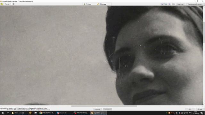Click the active photo editor taskbar item
The height and width of the screenshot is (115, 205).
click(x=98, y=113)
